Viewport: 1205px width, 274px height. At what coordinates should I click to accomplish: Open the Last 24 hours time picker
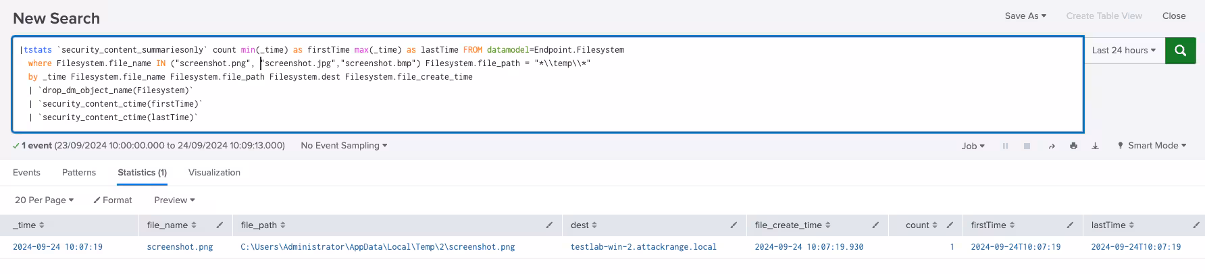pyautogui.click(x=1123, y=51)
